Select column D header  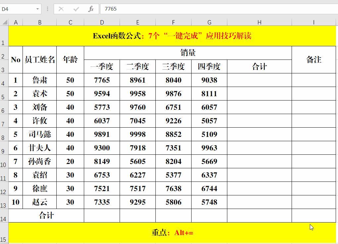(x=102, y=22)
